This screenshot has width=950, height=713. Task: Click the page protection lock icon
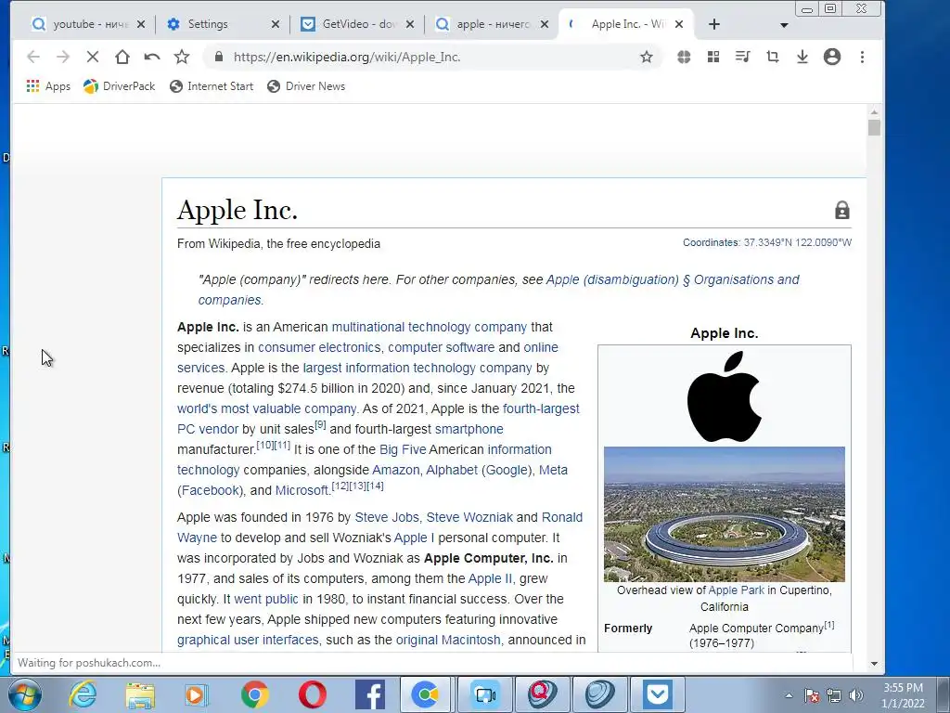(842, 211)
